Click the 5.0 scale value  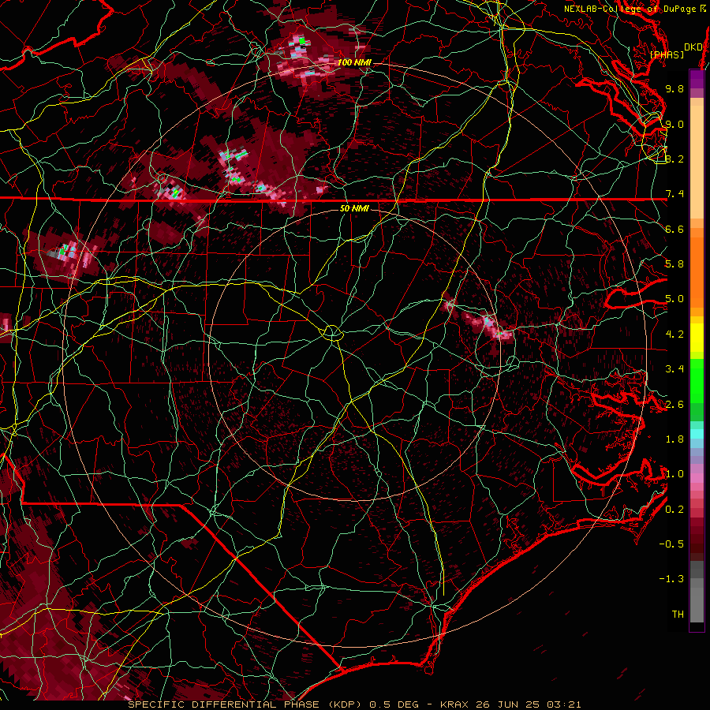pos(674,299)
